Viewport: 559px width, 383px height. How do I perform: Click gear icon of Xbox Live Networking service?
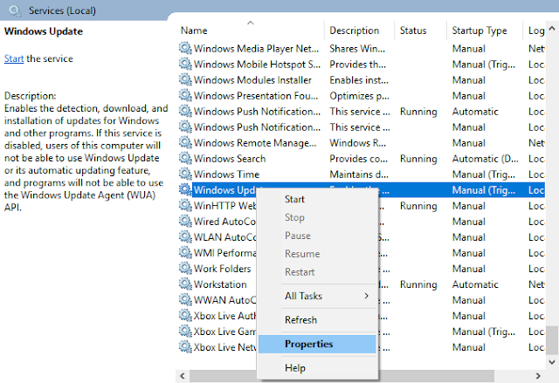point(185,346)
